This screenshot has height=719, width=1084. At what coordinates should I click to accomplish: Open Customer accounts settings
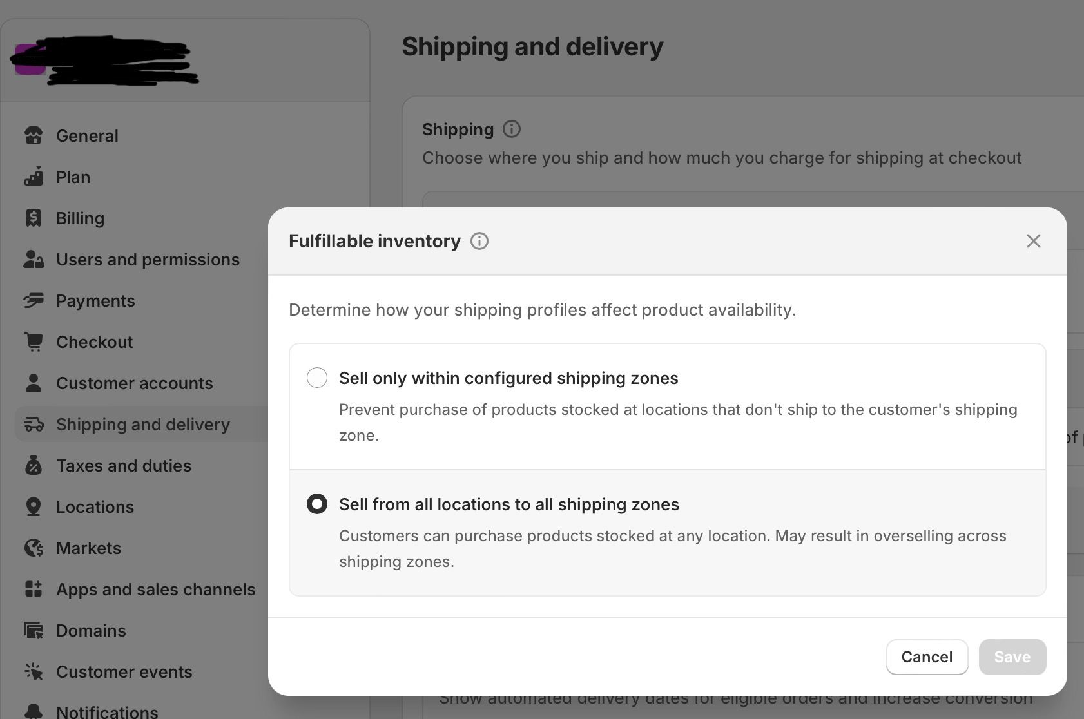[134, 383]
